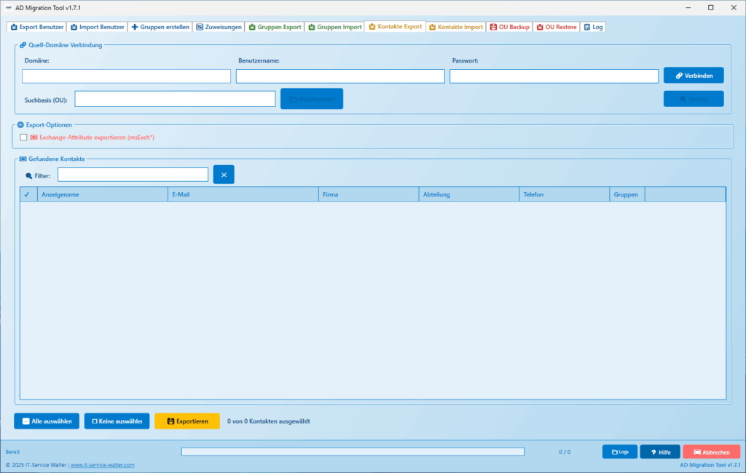Click the red Abbrechen button

click(x=712, y=451)
